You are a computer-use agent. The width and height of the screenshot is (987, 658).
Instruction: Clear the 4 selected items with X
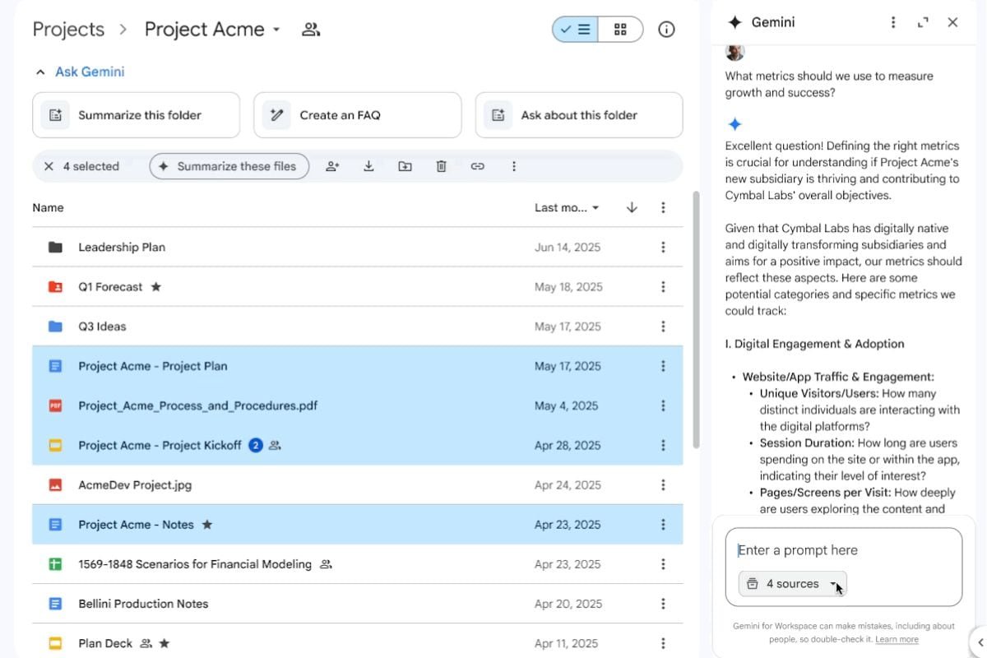49,166
